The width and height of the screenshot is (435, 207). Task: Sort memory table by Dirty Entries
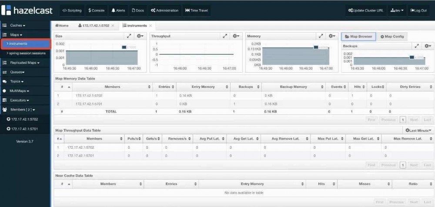tap(410, 87)
